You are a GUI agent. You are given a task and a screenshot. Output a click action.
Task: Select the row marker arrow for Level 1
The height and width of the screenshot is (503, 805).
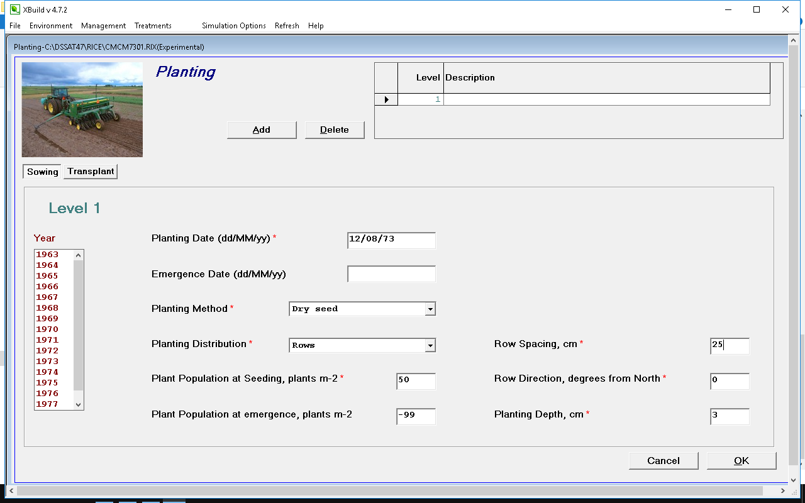pyautogui.click(x=386, y=99)
